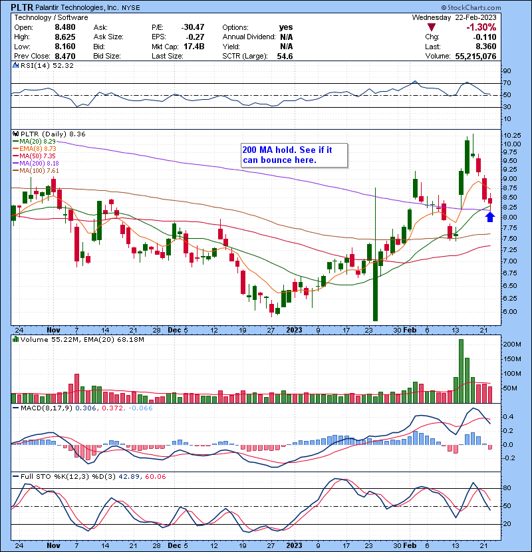Click the NYSE exchange label

point(130,8)
